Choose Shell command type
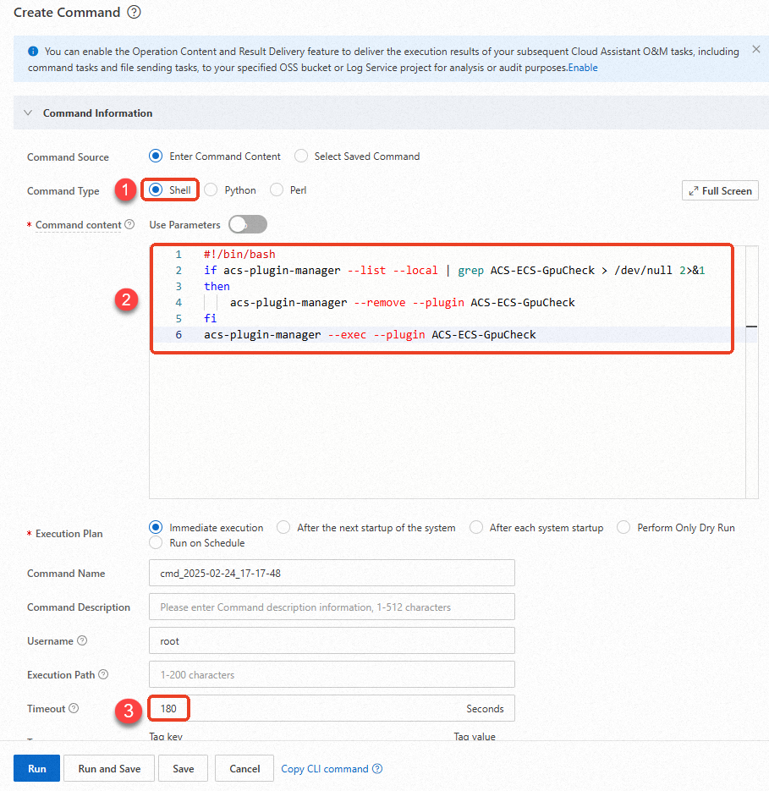The width and height of the screenshot is (769, 791). tap(156, 190)
